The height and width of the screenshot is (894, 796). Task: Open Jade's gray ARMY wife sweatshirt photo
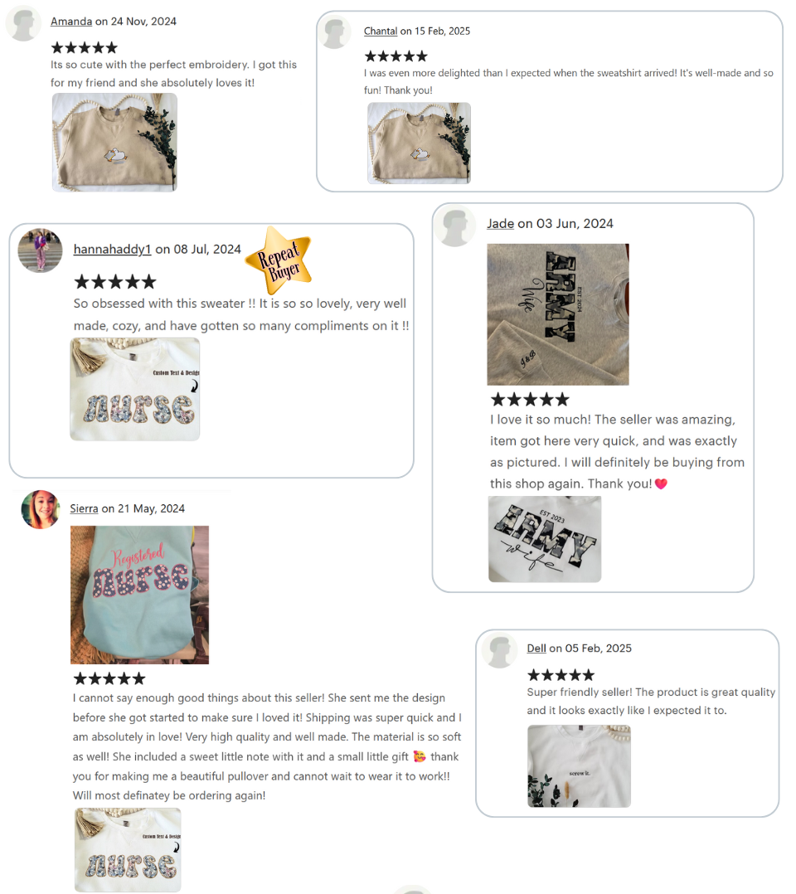558,315
